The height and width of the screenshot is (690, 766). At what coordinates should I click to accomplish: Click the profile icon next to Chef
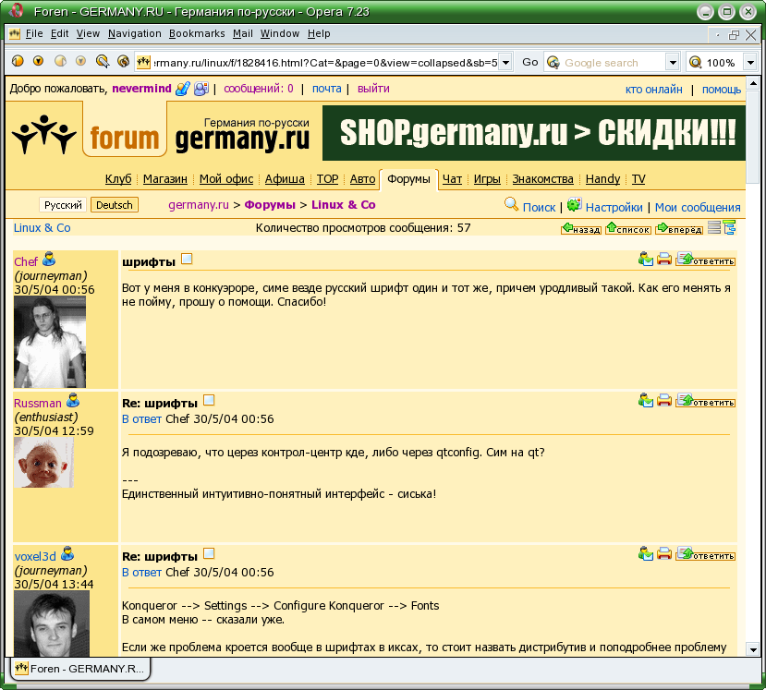(x=49, y=259)
